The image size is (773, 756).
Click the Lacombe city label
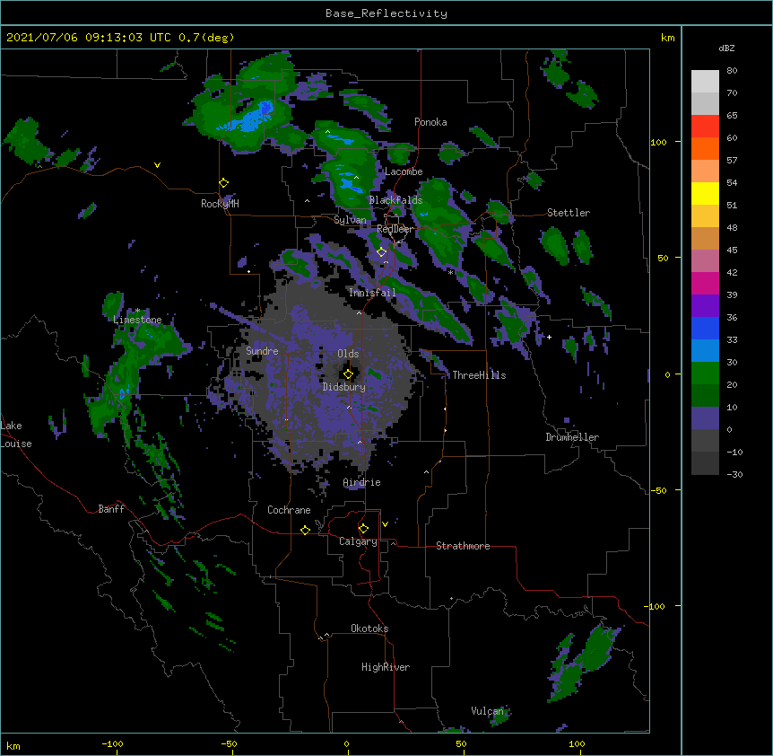click(404, 171)
